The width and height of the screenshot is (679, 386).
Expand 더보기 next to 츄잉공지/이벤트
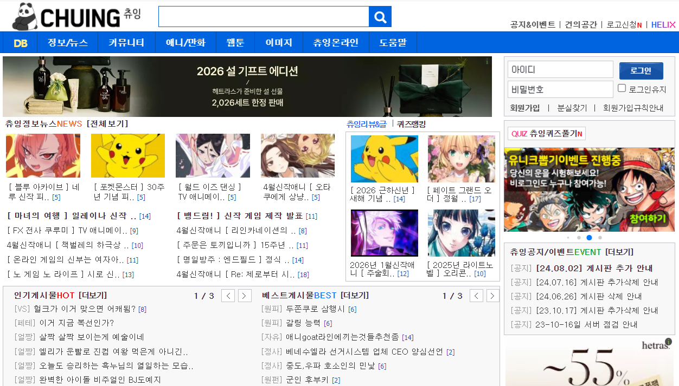click(619, 252)
